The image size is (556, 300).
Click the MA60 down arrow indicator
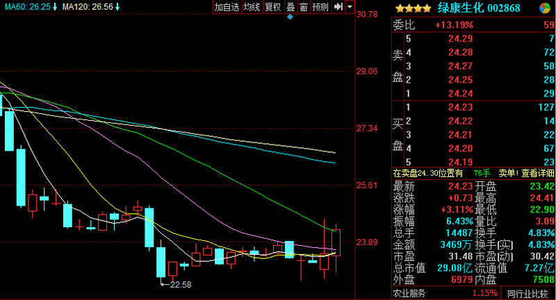(55, 7)
